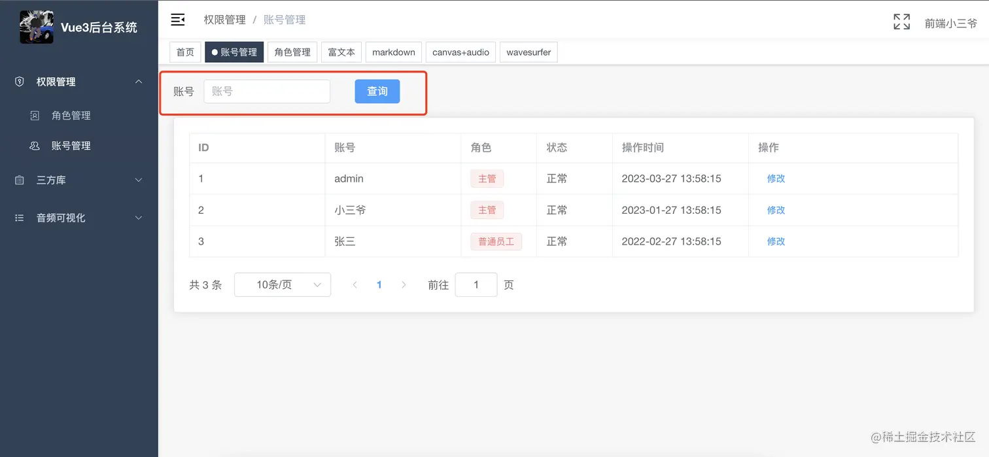Switch to the 角色管理 tab

[x=292, y=52]
